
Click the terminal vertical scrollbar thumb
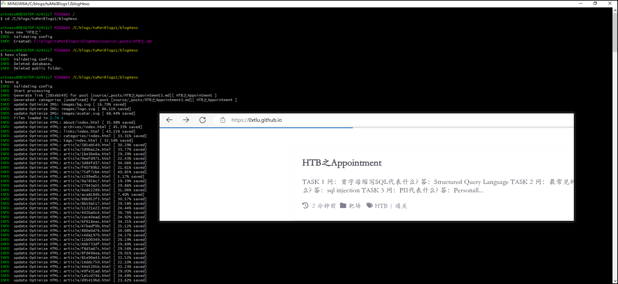click(x=615, y=32)
